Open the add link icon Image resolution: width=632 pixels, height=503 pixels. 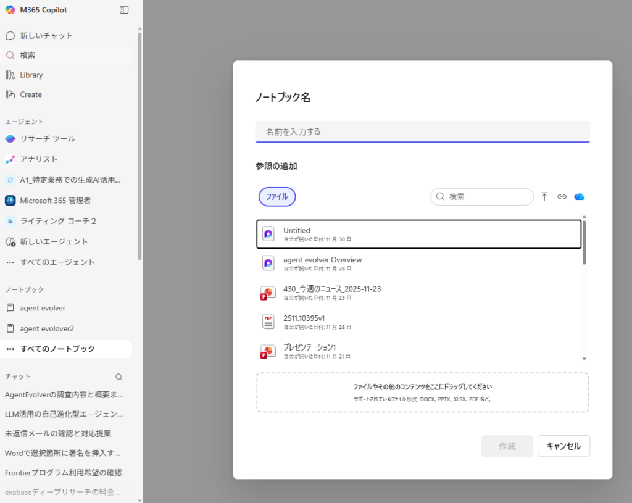pos(562,196)
